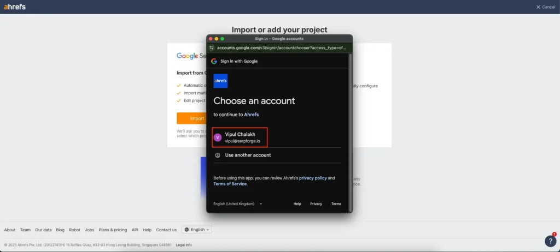Open Ahrefs privacy policy link
This screenshot has width=560, height=252.
pos(313,178)
